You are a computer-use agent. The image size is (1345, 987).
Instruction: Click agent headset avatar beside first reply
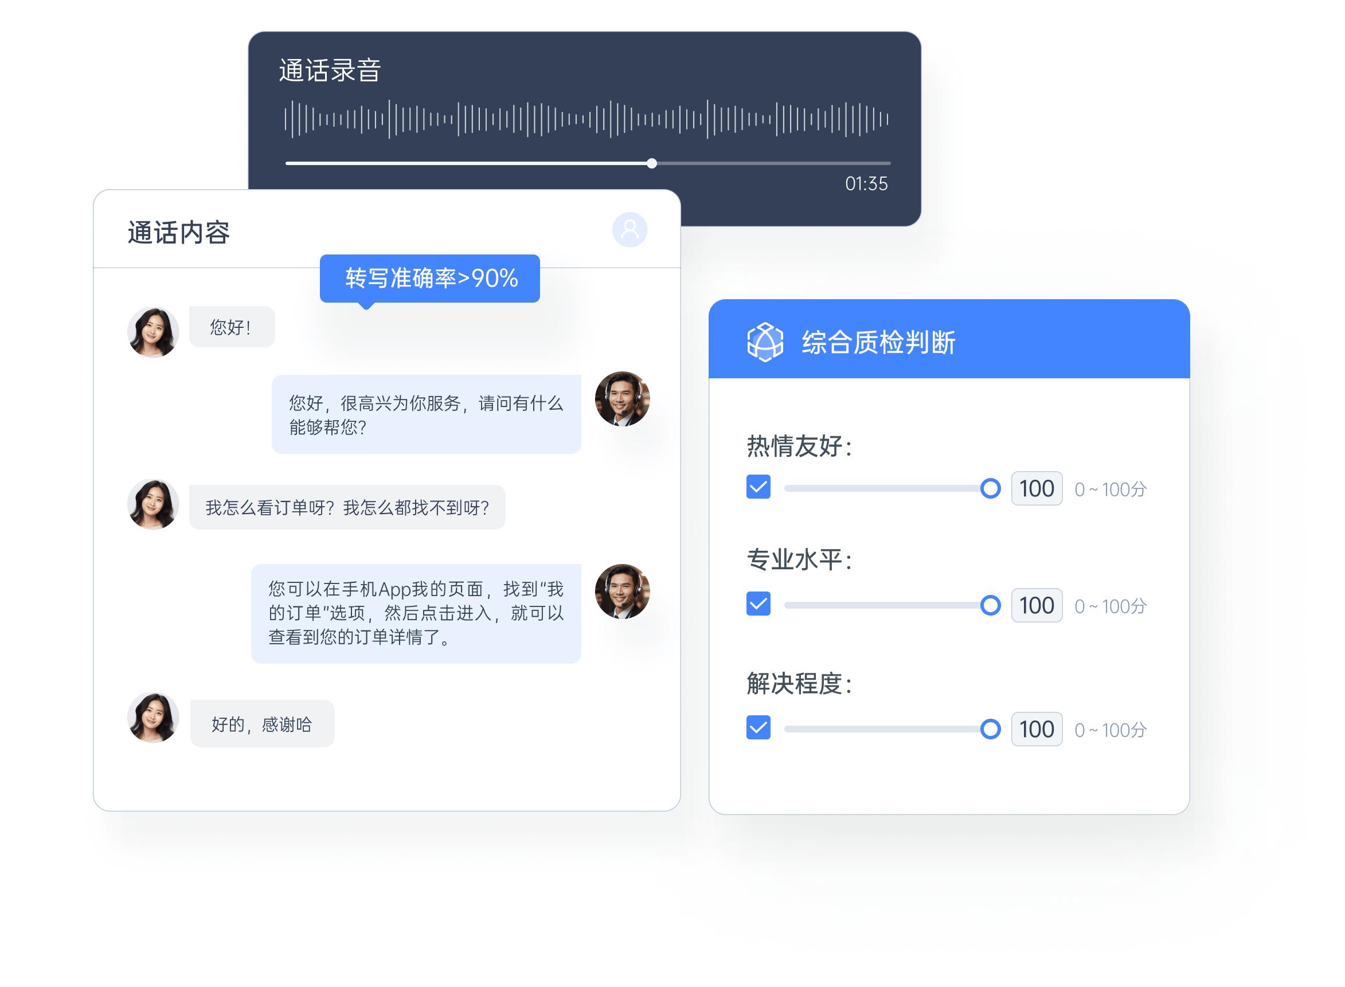point(622,398)
